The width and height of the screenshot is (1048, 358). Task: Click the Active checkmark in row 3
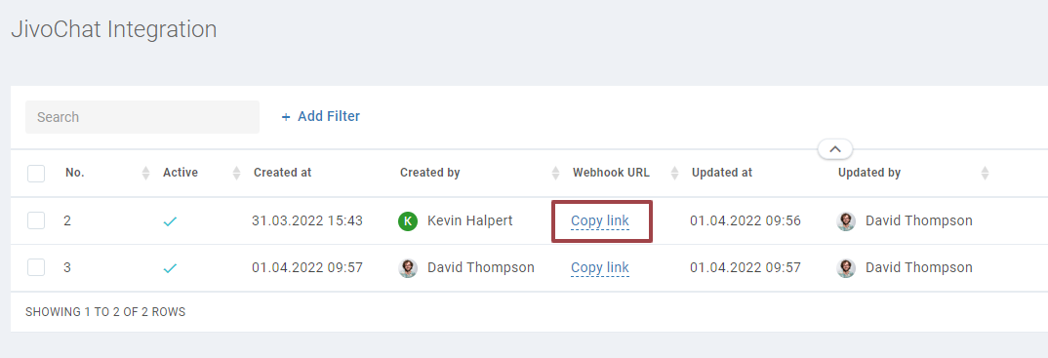(170, 268)
